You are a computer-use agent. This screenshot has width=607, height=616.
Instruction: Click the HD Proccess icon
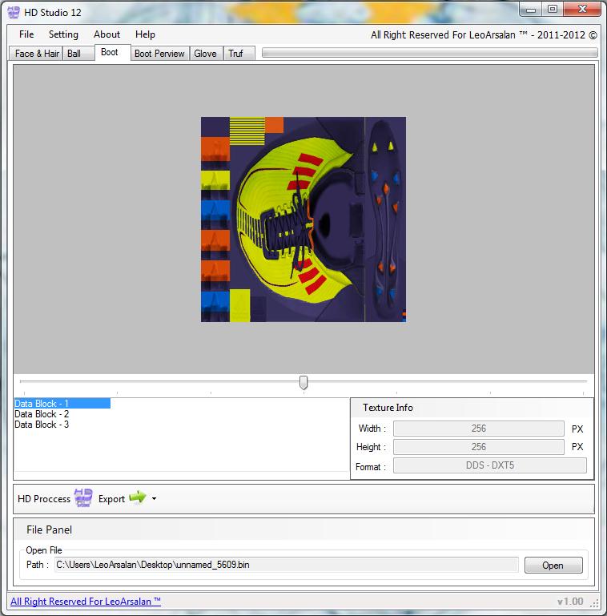(83, 498)
